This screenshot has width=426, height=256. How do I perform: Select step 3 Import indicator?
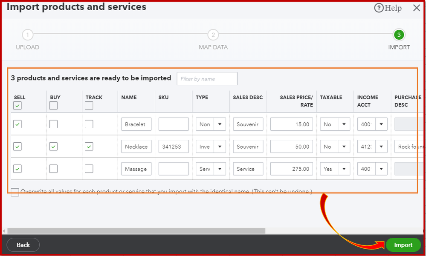pyautogui.click(x=399, y=35)
